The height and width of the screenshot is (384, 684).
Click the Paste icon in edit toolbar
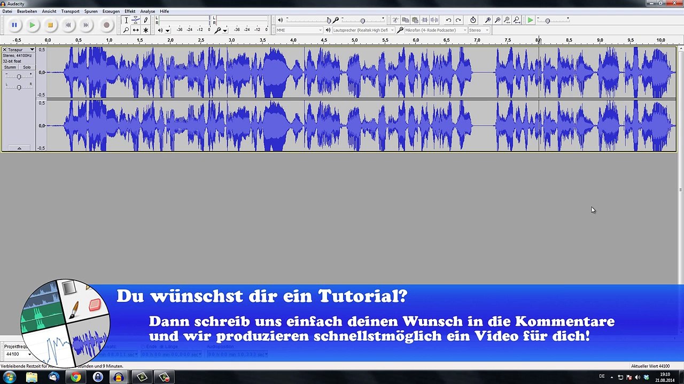[x=415, y=20]
